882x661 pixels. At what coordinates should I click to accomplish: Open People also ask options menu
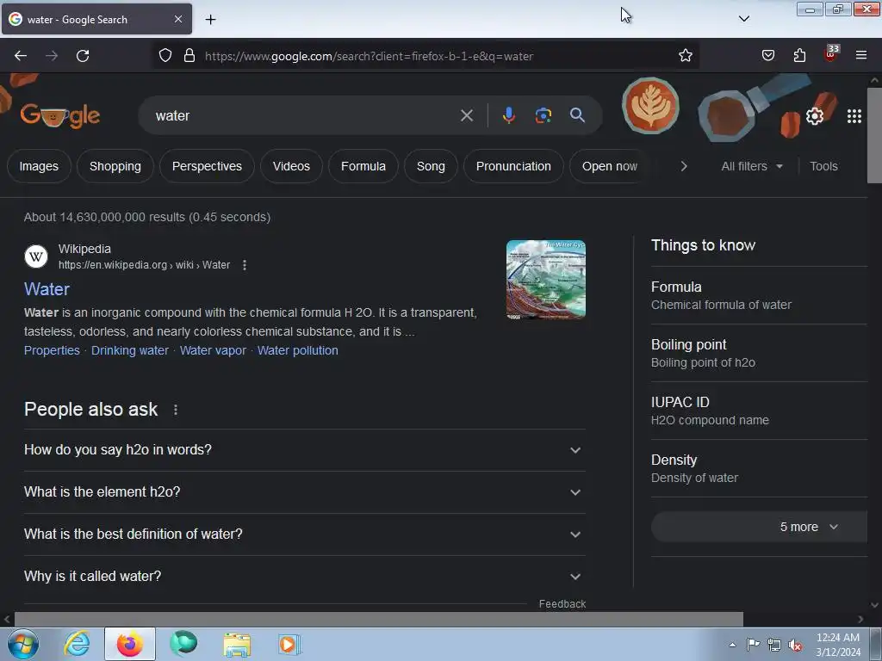pyautogui.click(x=176, y=410)
